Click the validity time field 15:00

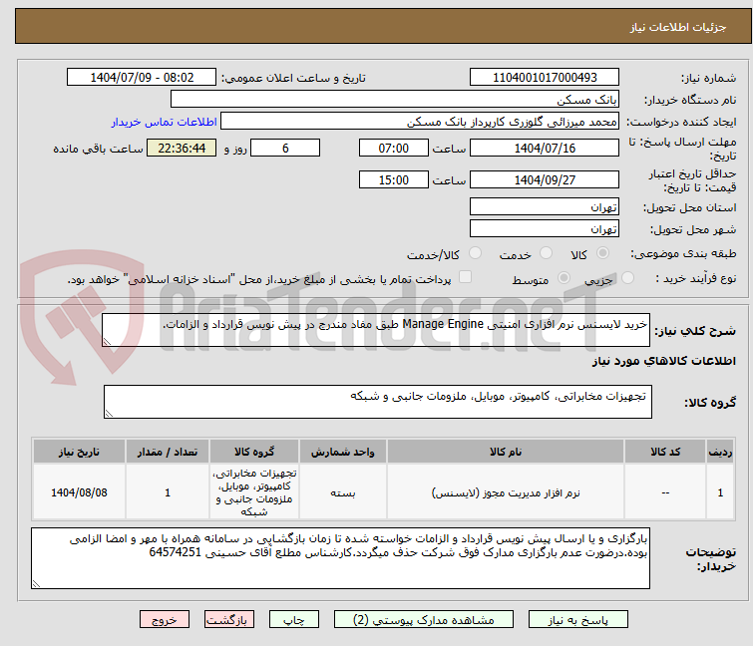point(393,180)
